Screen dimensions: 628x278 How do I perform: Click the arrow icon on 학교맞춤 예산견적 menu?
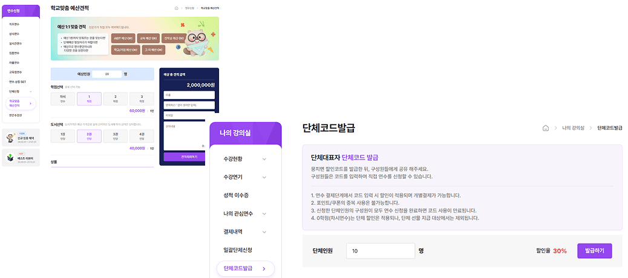[32, 103]
